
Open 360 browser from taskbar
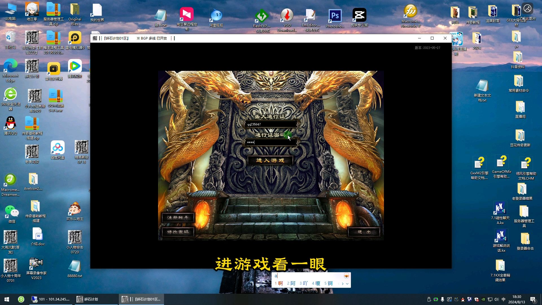coord(21,299)
